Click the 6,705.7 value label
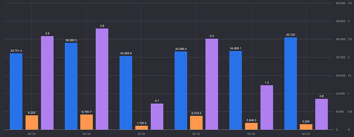The height and width of the screenshot is (137, 354). tap(86, 112)
